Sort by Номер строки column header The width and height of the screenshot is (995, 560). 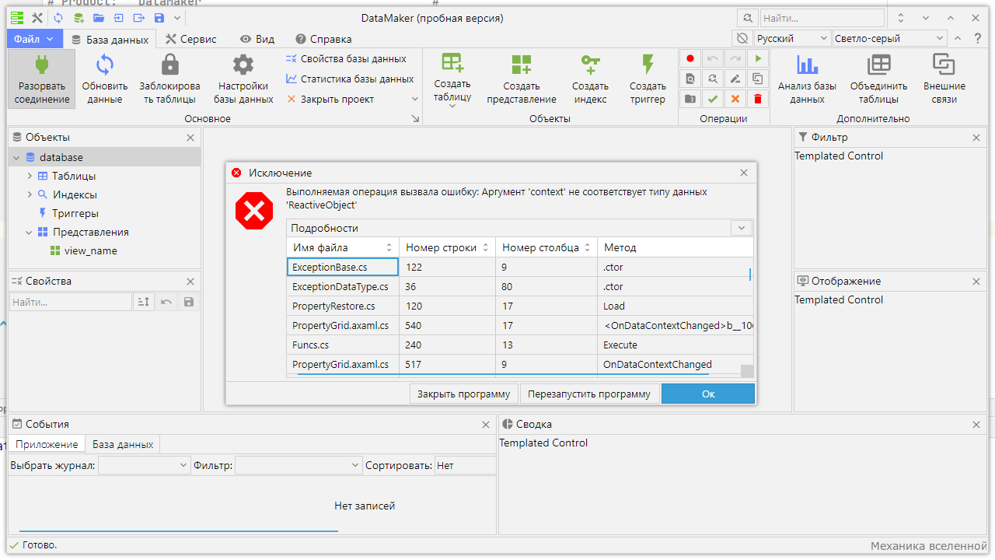coord(447,247)
